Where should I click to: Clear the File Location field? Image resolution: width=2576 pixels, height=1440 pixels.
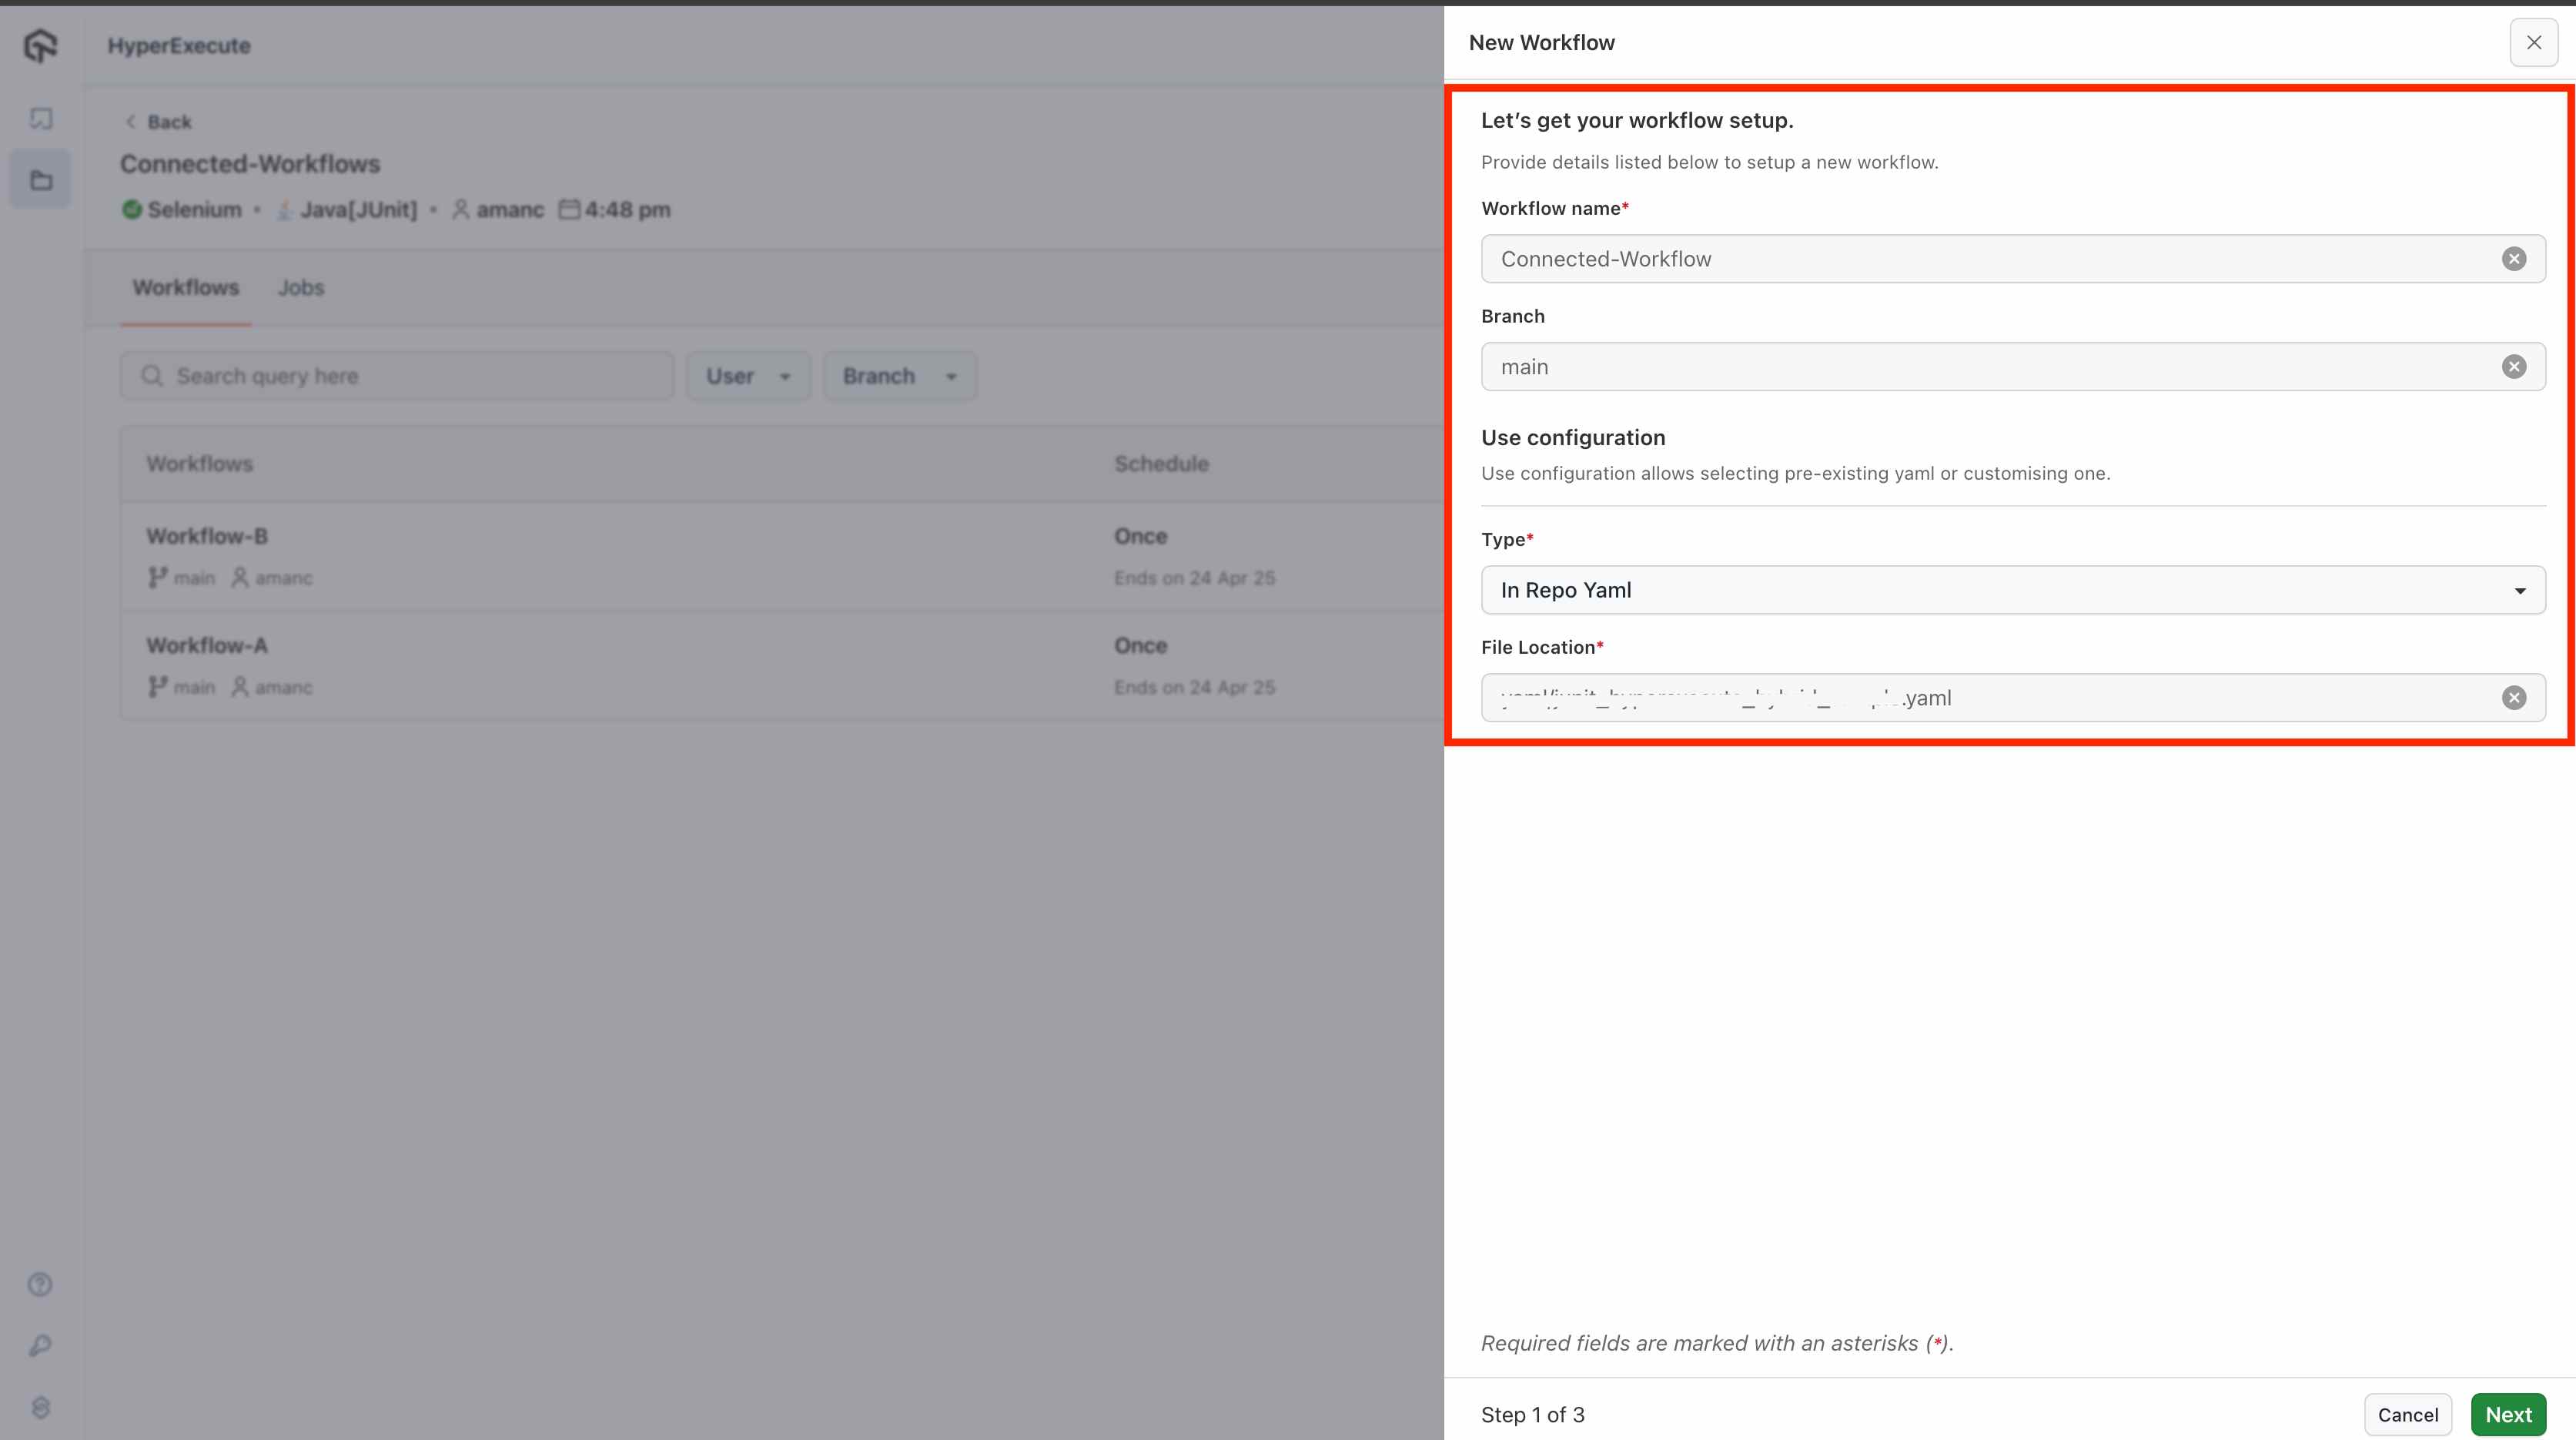(x=2513, y=698)
